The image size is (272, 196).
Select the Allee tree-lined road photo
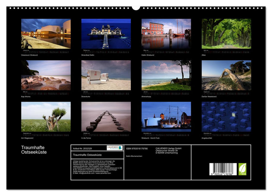pyautogui.click(x=226, y=34)
